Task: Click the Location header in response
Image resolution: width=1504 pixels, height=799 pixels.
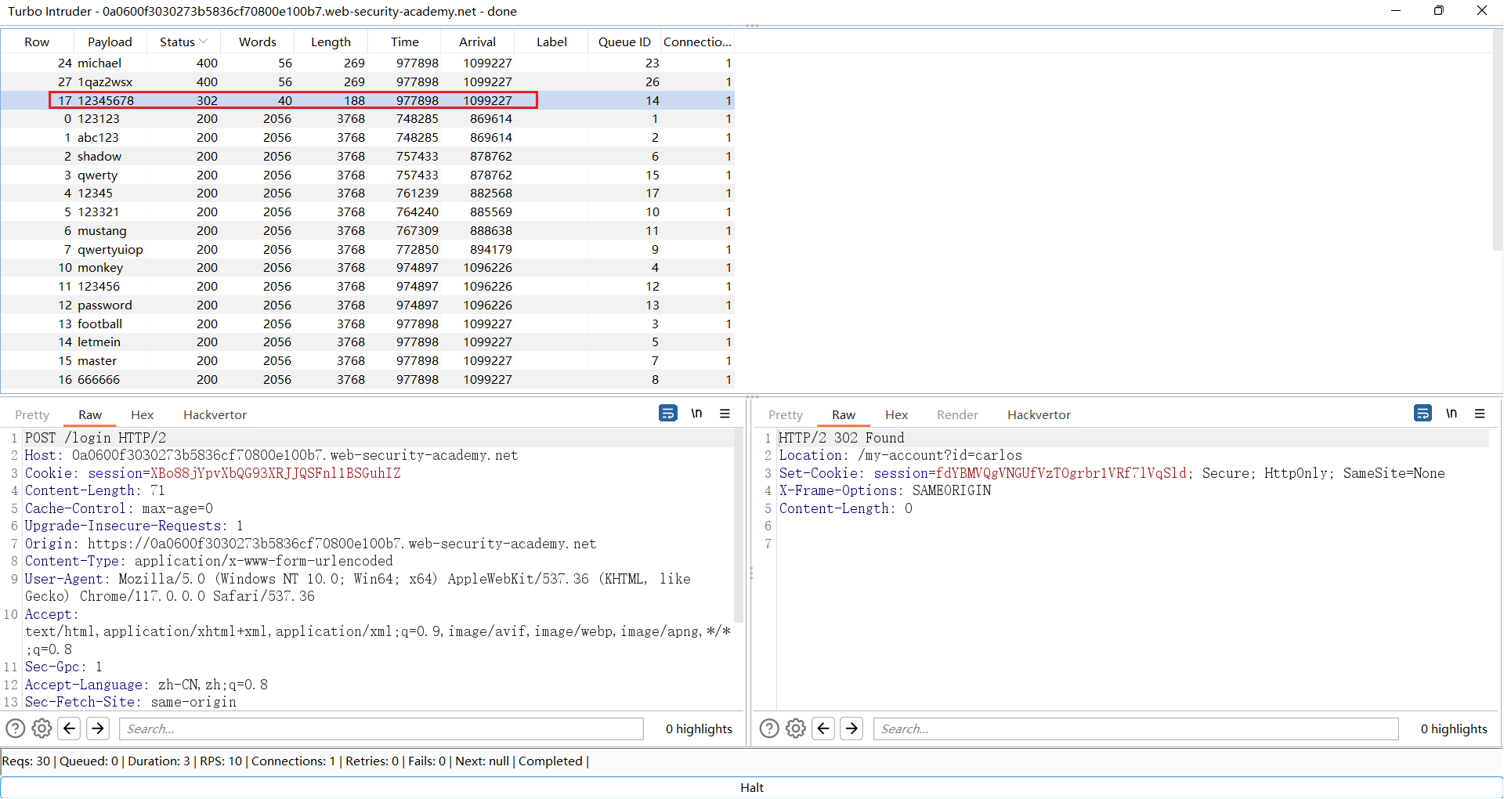Action: point(900,455)
